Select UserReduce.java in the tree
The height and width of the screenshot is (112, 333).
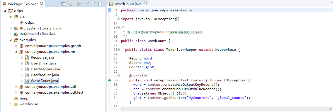point(45,75)
